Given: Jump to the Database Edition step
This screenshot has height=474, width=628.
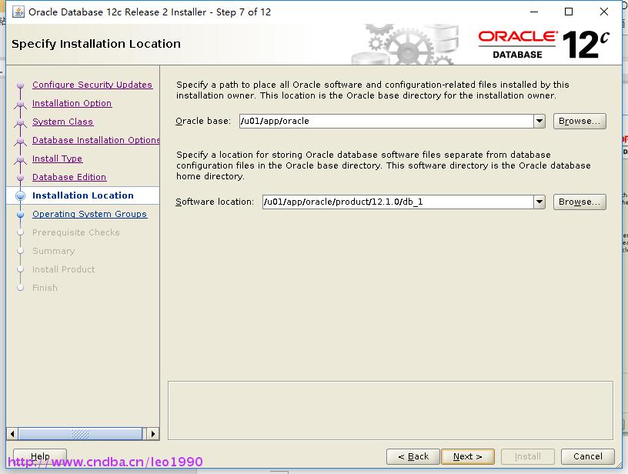Looking at the screenshot, I should pos(69,177).
